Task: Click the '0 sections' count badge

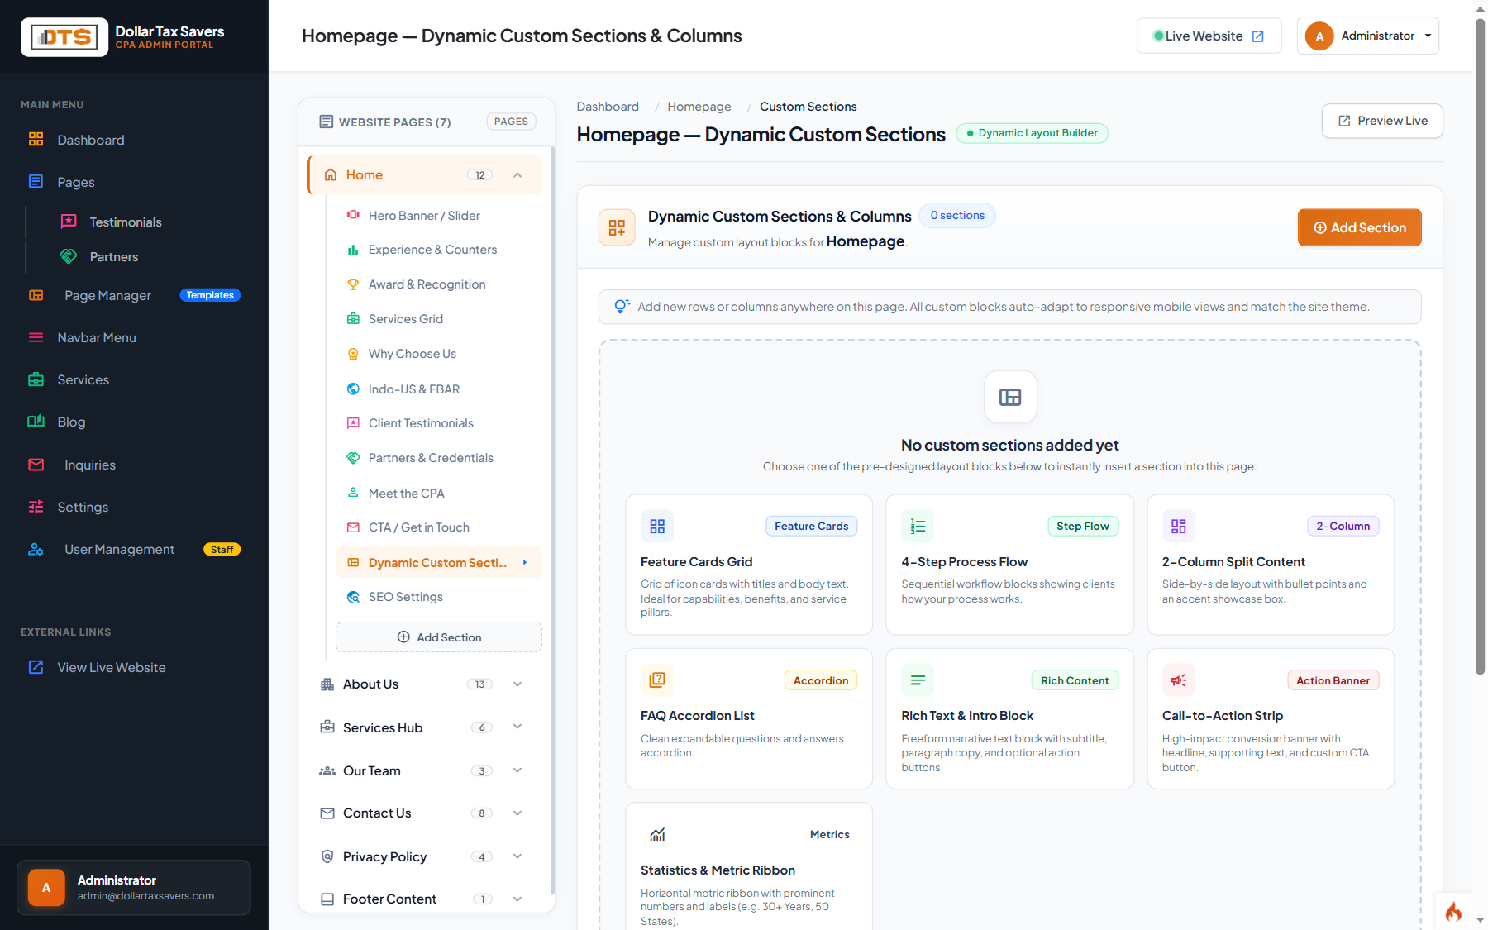Action: tap(957, 216)
